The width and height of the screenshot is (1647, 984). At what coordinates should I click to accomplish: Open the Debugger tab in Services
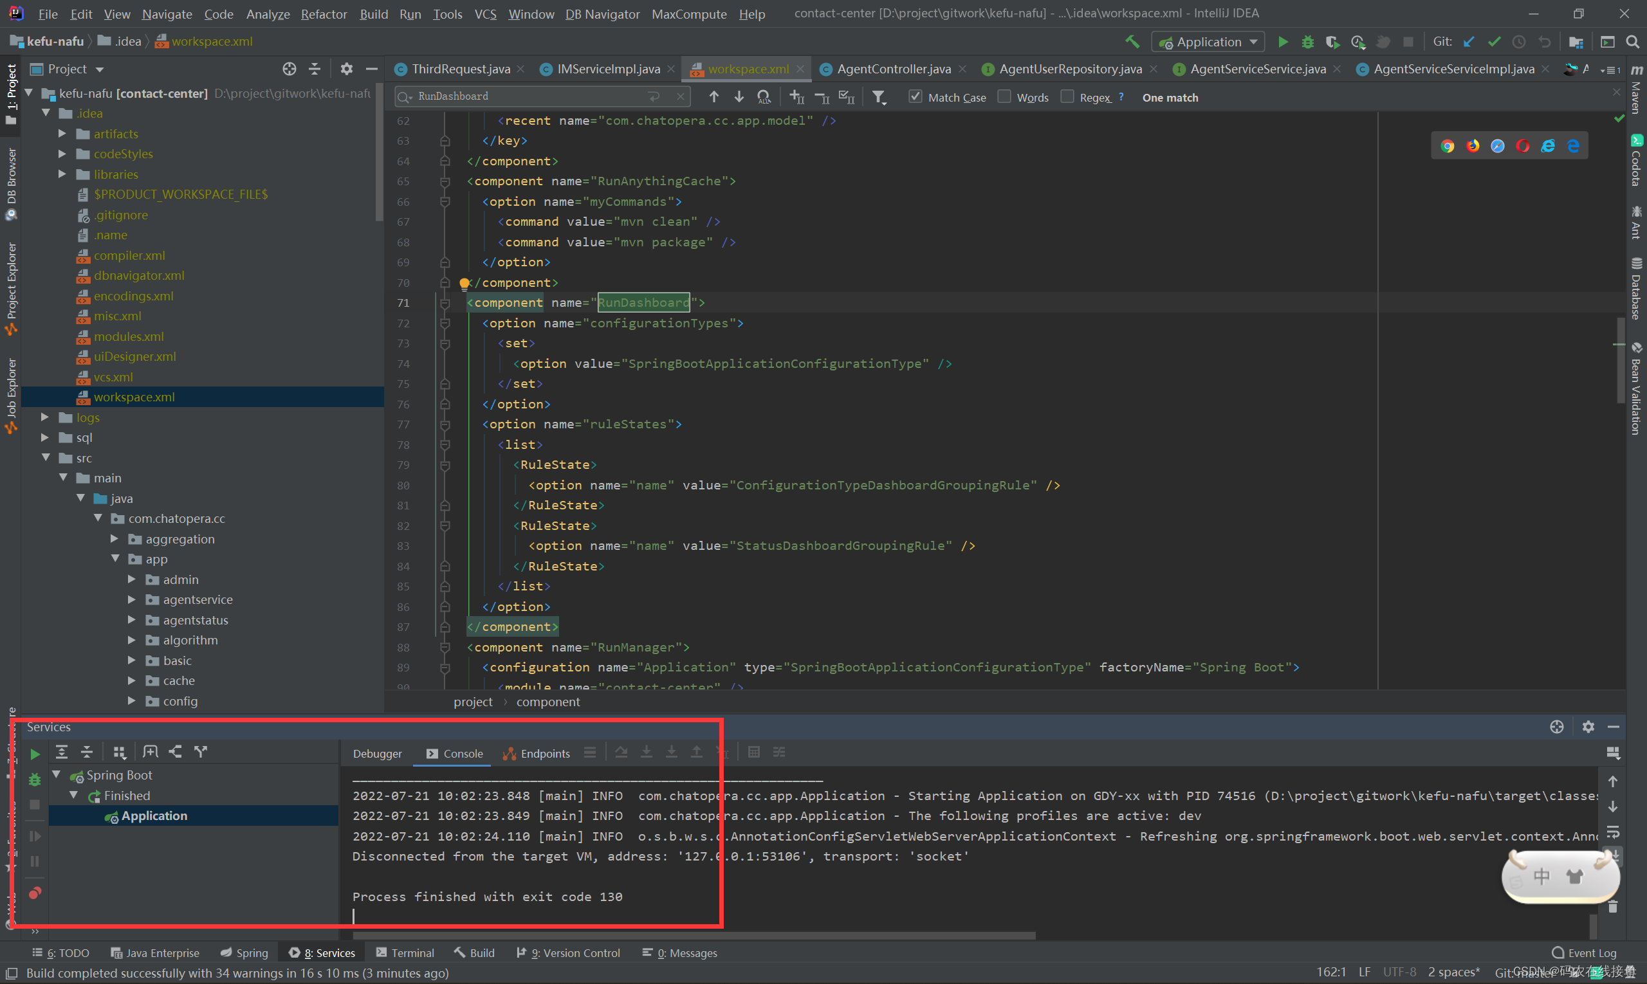click(378, 754)
